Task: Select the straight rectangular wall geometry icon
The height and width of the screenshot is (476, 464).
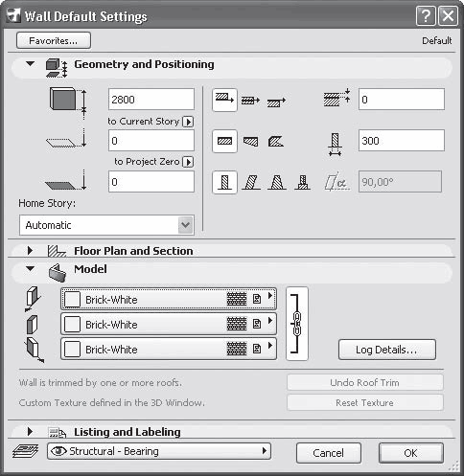Action: click(x=224, y=141)
